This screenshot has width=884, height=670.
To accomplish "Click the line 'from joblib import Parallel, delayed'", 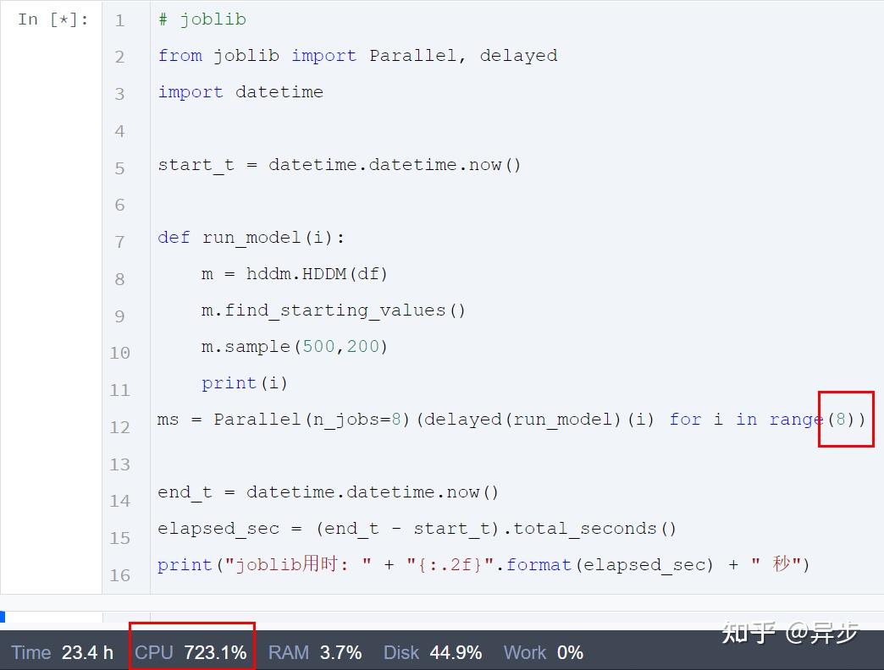I will (x=357, y=56).
